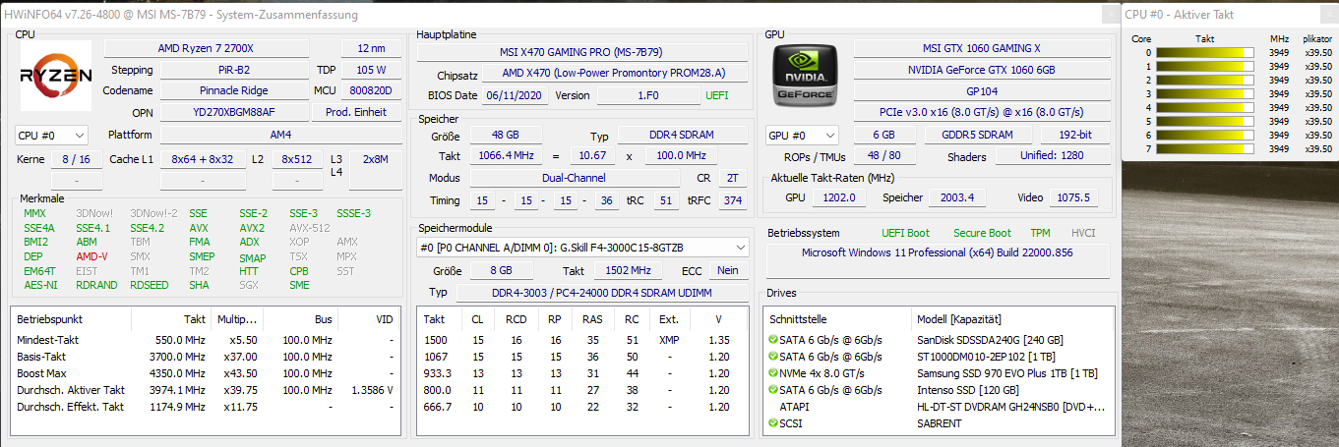Open the GPU #0 selector dropdown
This screenshot has height=447, width=1339.
coord(803,135)
